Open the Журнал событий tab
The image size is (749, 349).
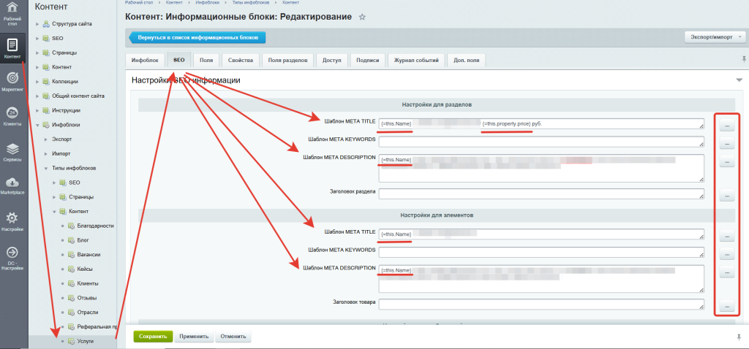click(416, 61)
